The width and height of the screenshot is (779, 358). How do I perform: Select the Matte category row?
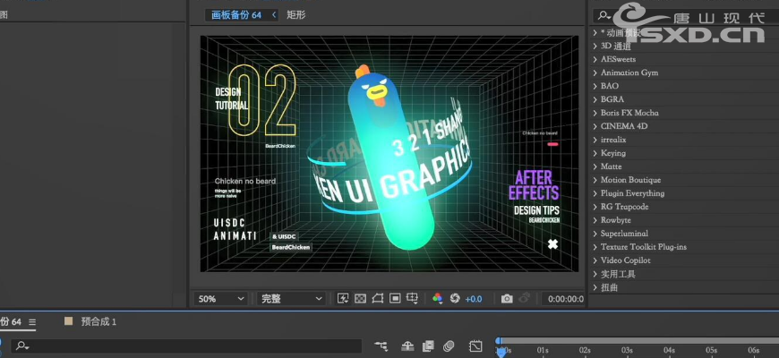click(x=683, y=166)
